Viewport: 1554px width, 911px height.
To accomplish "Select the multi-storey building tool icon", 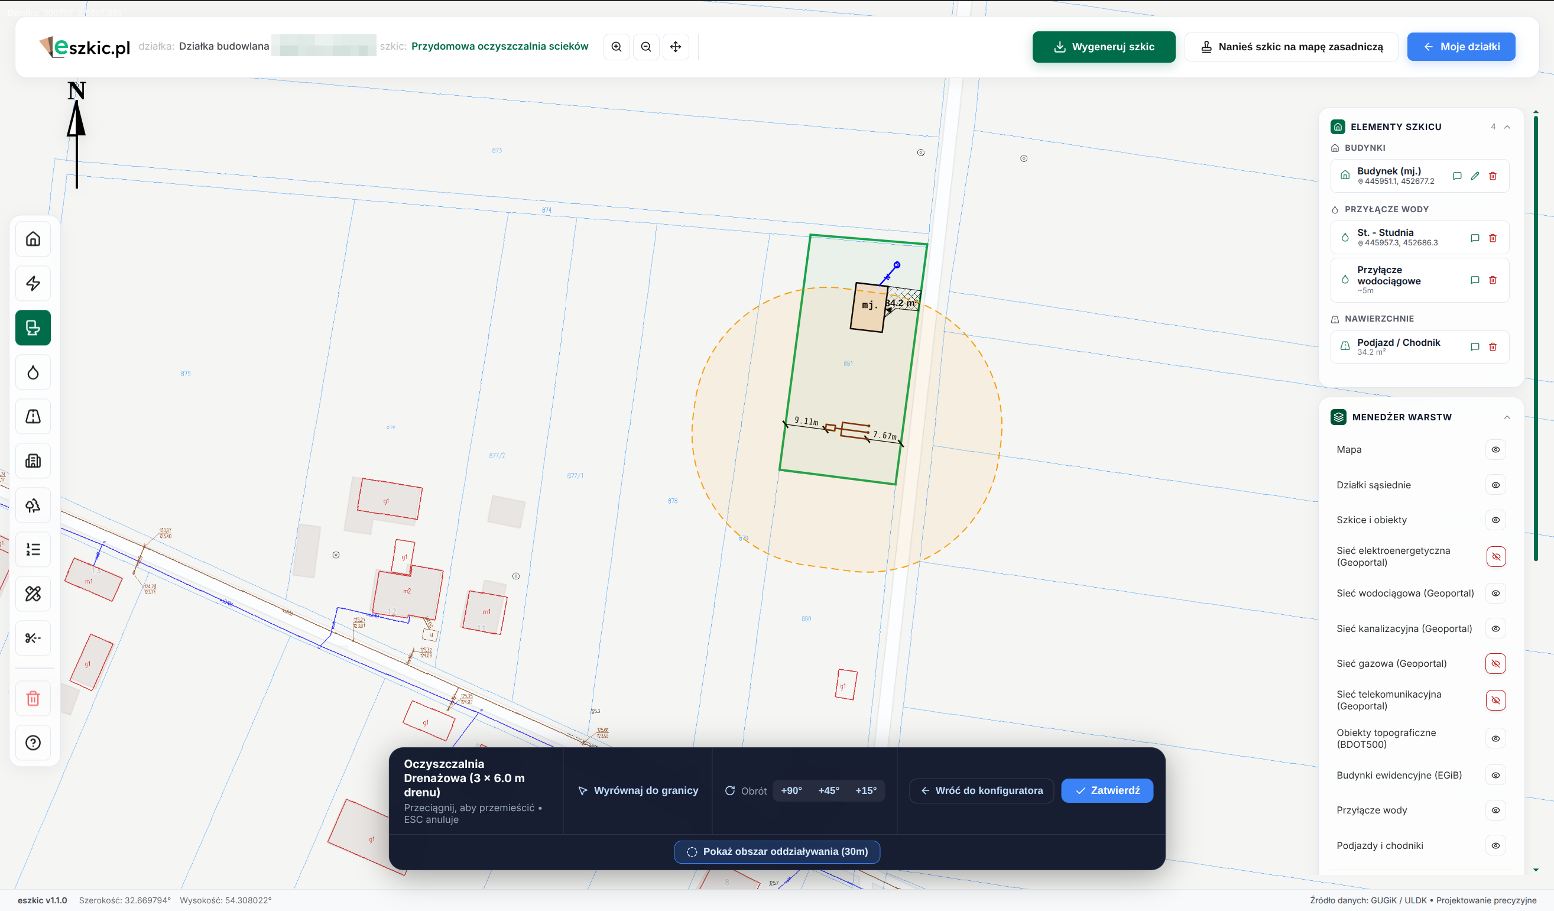I will click(33, 461).
